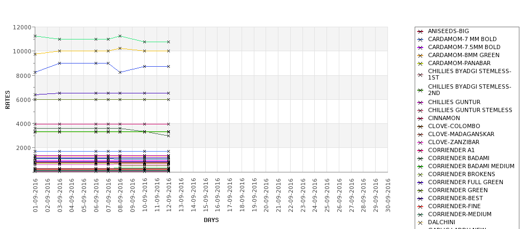Choose CORRIENDER A1 in the legend
The width and height of the screenshot is (521, 229).
pos(451,150)
